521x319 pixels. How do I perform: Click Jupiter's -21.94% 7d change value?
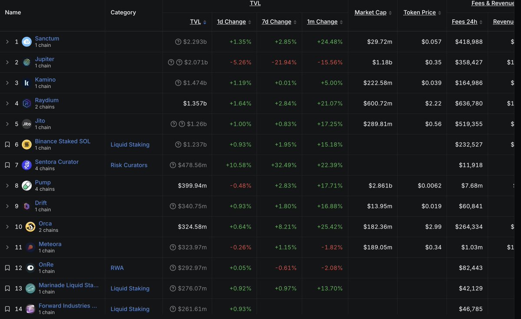click(x=284, y=62)
